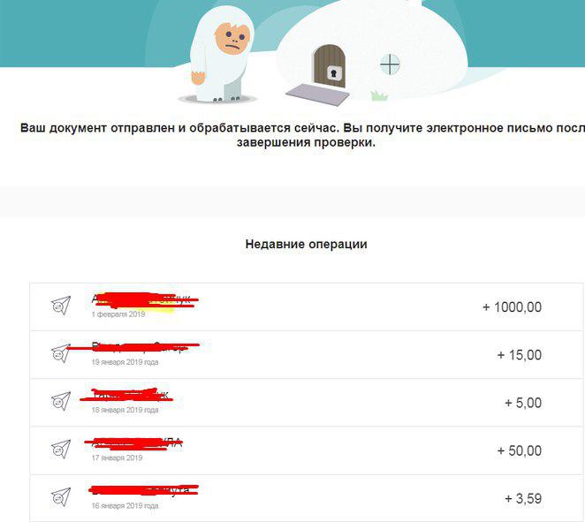Screen dimensions: 585x522
Task: Click the document sent confirmation message
Action: (x=303, y=135)
